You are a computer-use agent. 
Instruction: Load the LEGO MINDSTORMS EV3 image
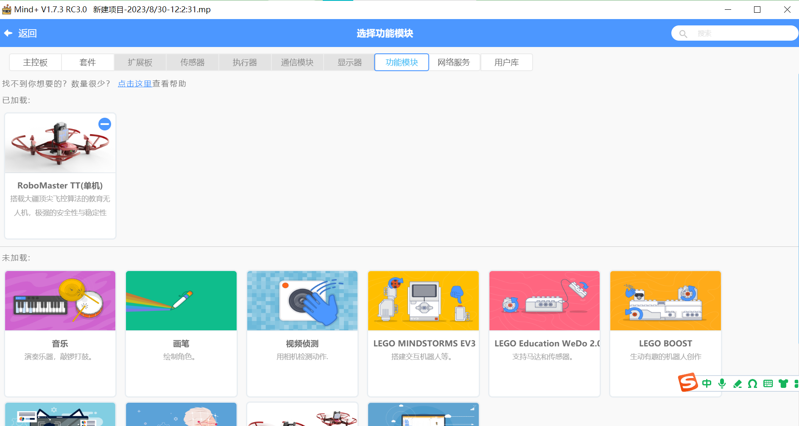pos(423,301)
